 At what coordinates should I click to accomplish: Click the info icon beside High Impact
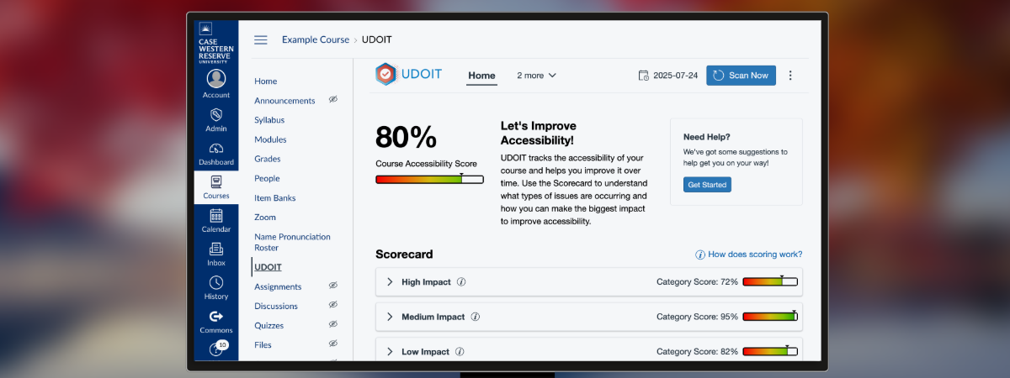click(x=461, y=282)
